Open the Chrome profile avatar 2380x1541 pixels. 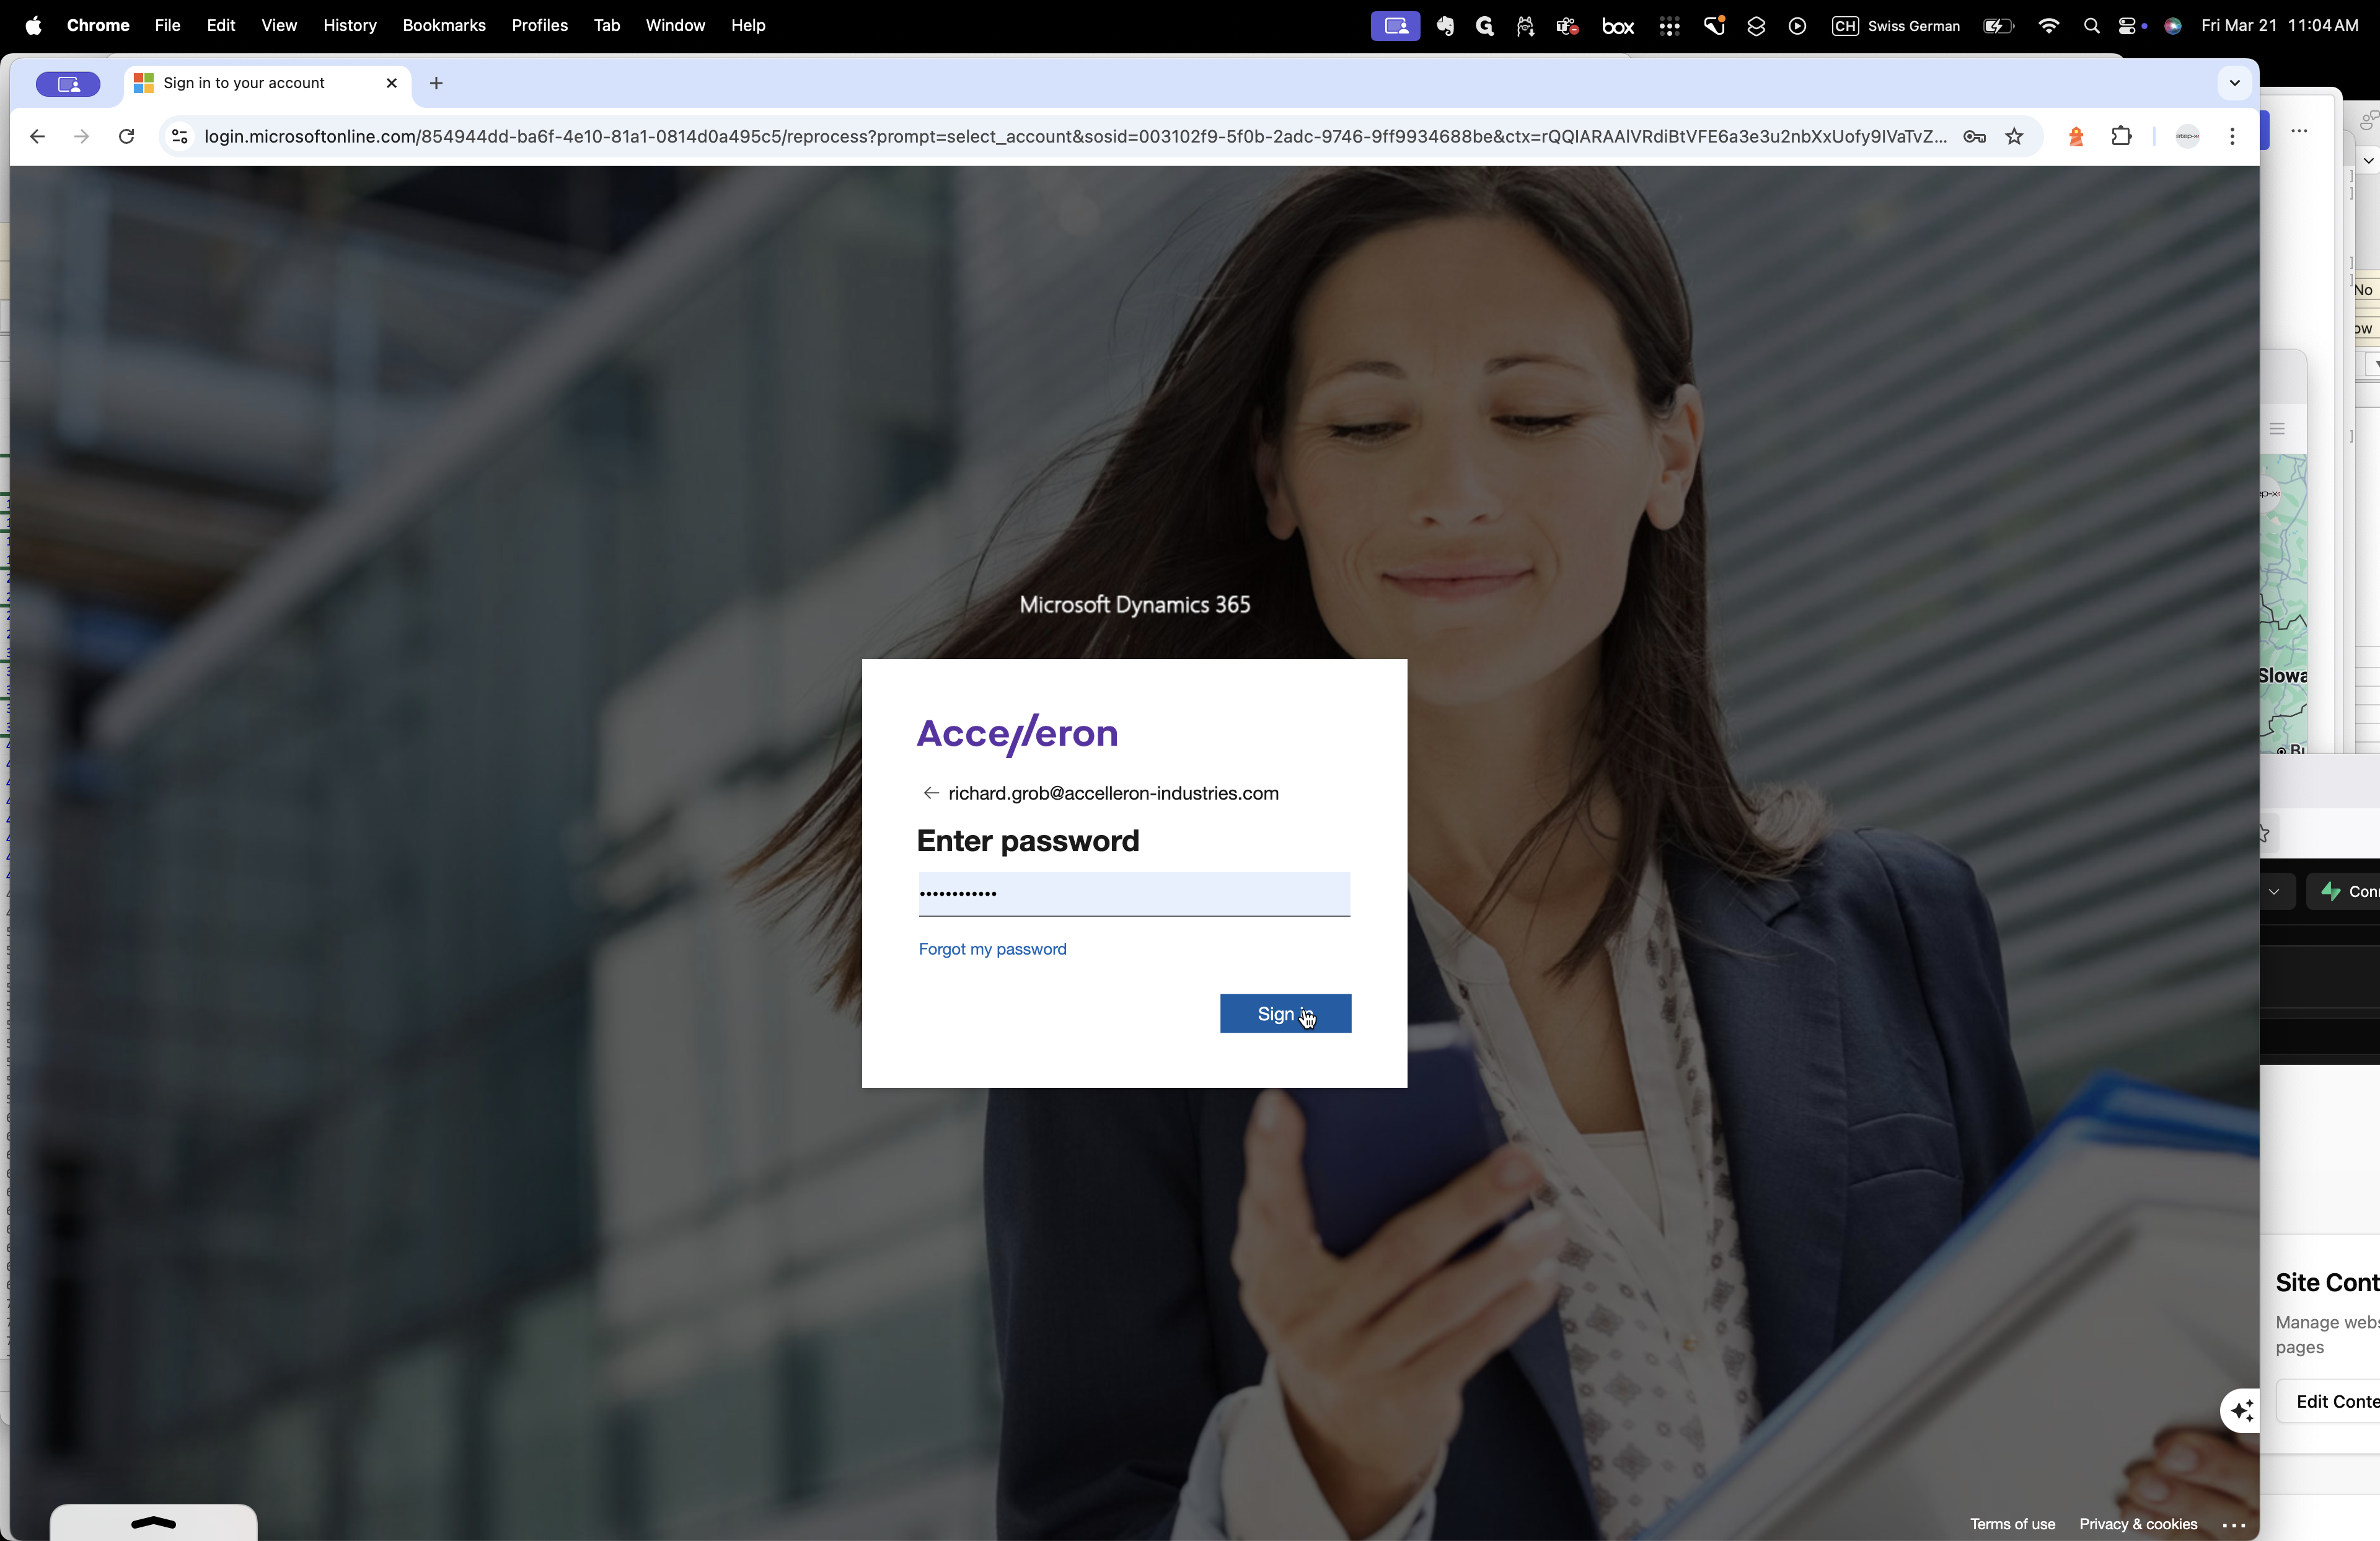coord(2187,136)
